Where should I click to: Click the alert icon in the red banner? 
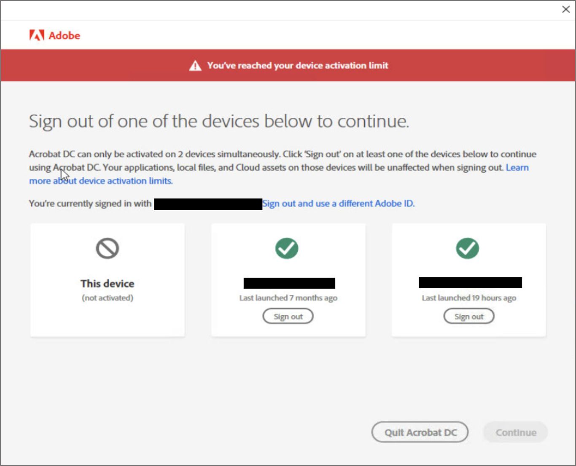point(196,65)
